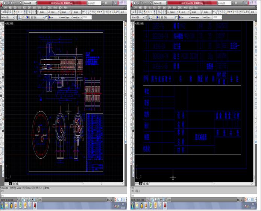Screen dimensions: 261x211
Task: Click the command line input in the left window
Action: click(63, 195)
